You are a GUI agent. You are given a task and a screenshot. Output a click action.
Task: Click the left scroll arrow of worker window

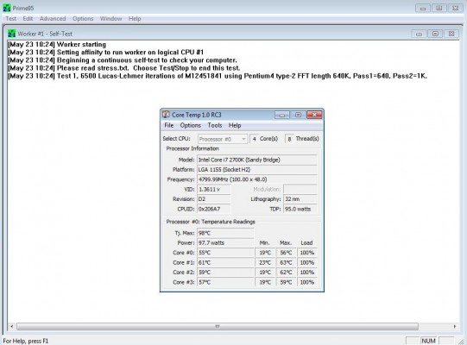11,327
